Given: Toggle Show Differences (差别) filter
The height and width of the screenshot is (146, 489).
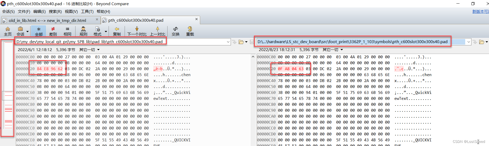Looking at the screenshot, I should coord(53,31).
